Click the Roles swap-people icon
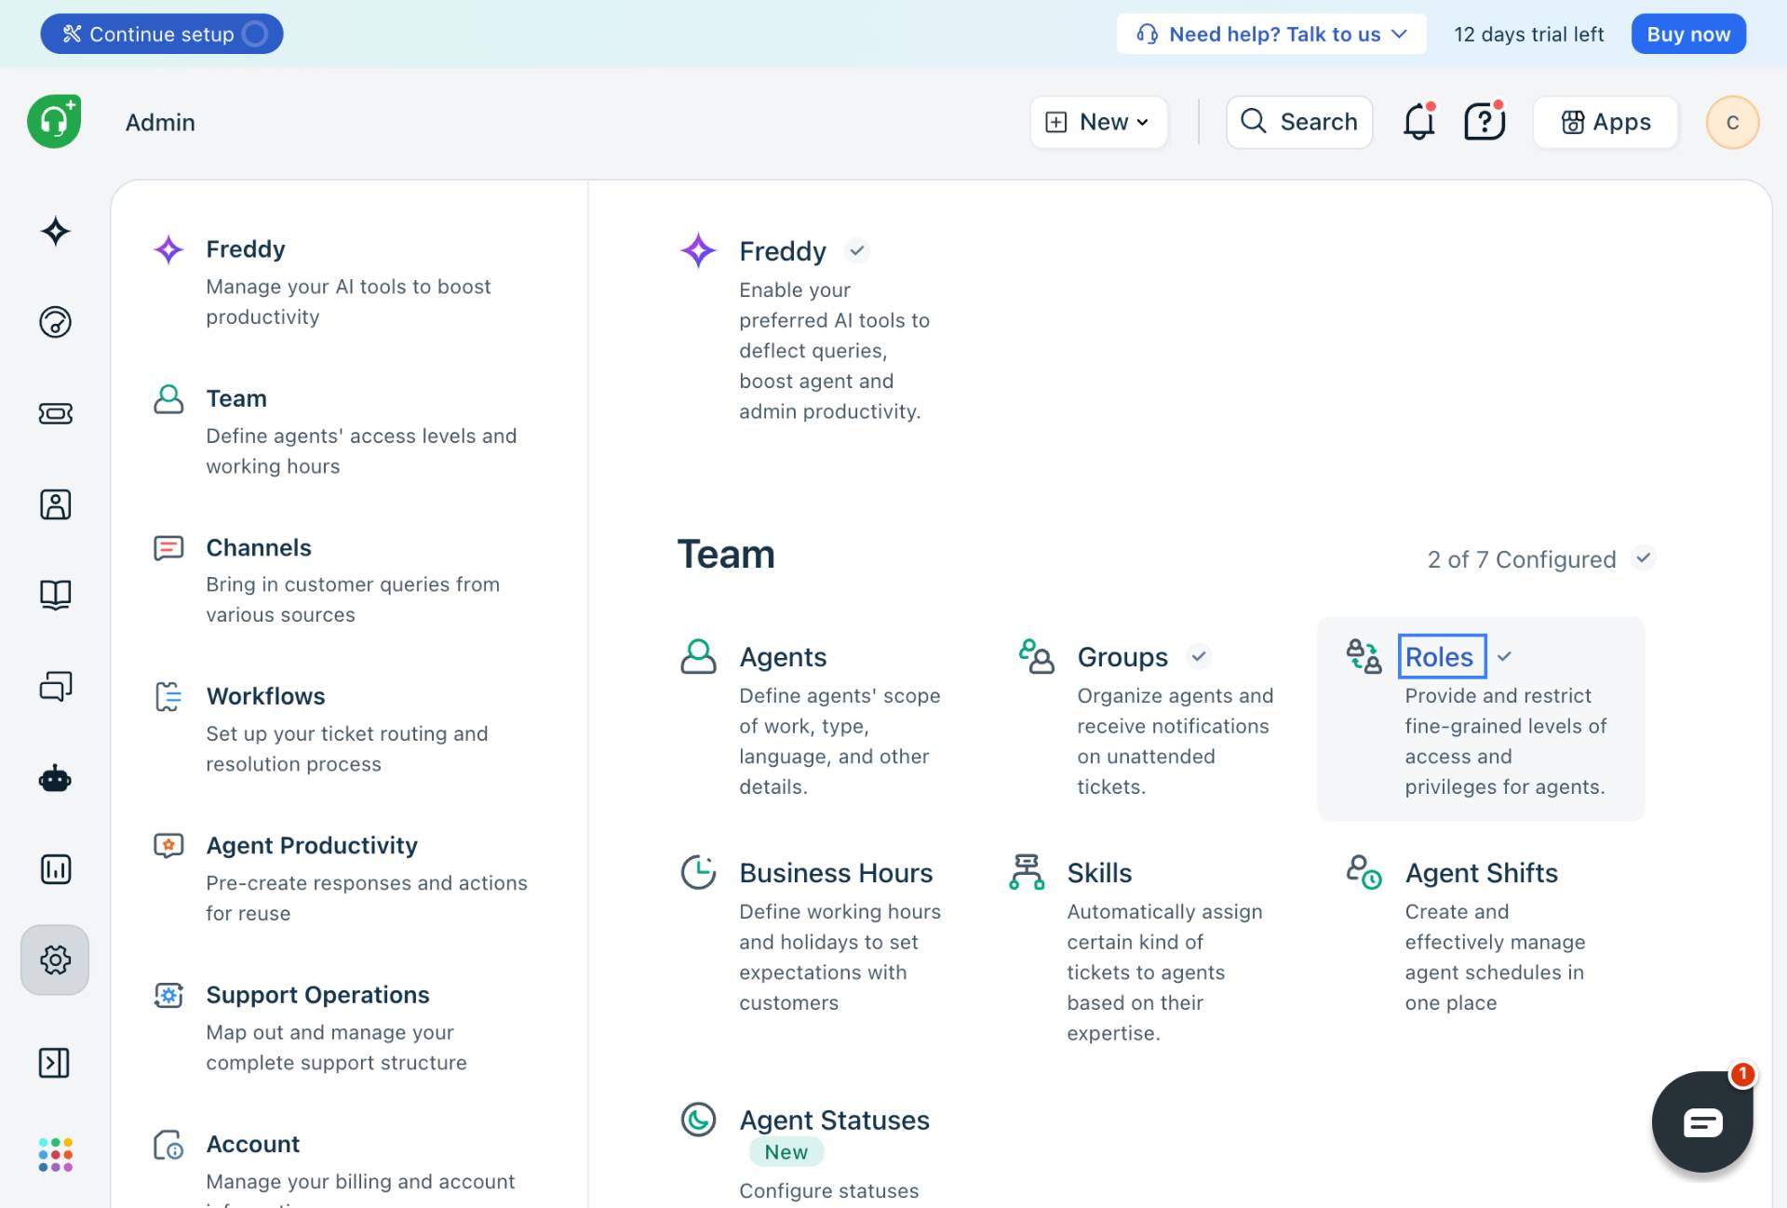 point(1364,656)
